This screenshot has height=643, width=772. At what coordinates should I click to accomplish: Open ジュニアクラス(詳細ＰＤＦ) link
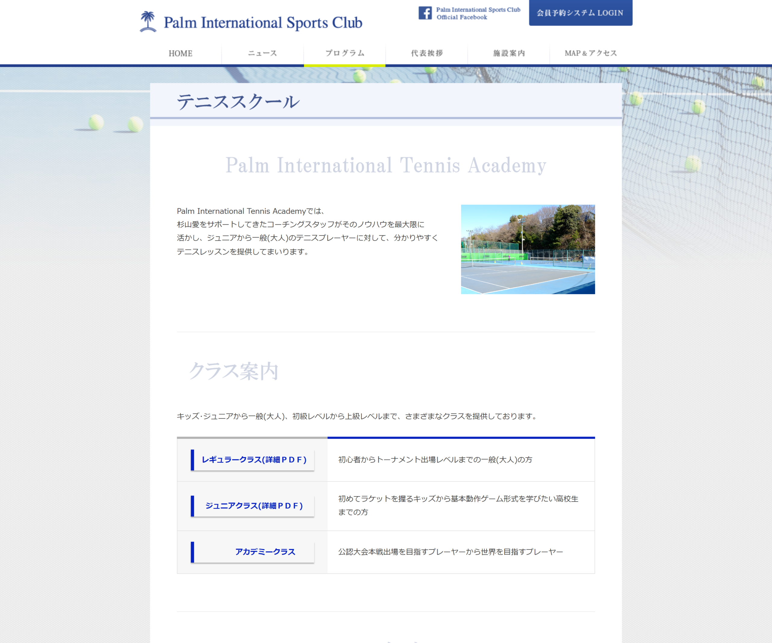(x=252, y=506)
